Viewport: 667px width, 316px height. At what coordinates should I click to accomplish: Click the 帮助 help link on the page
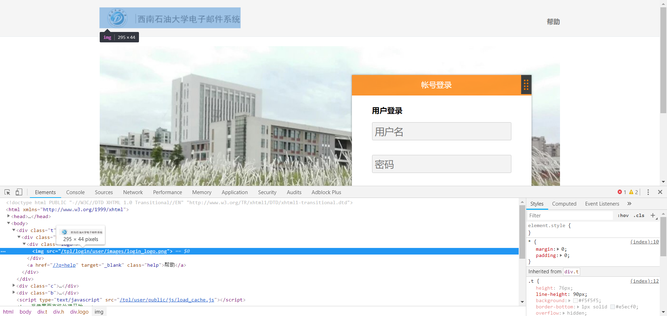tap(553, 22)
